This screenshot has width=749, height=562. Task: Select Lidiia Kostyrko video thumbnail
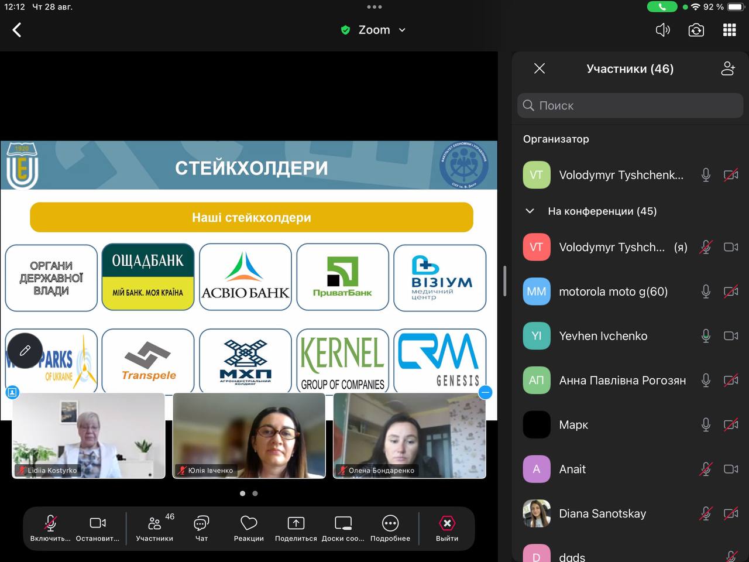point(89,436)
